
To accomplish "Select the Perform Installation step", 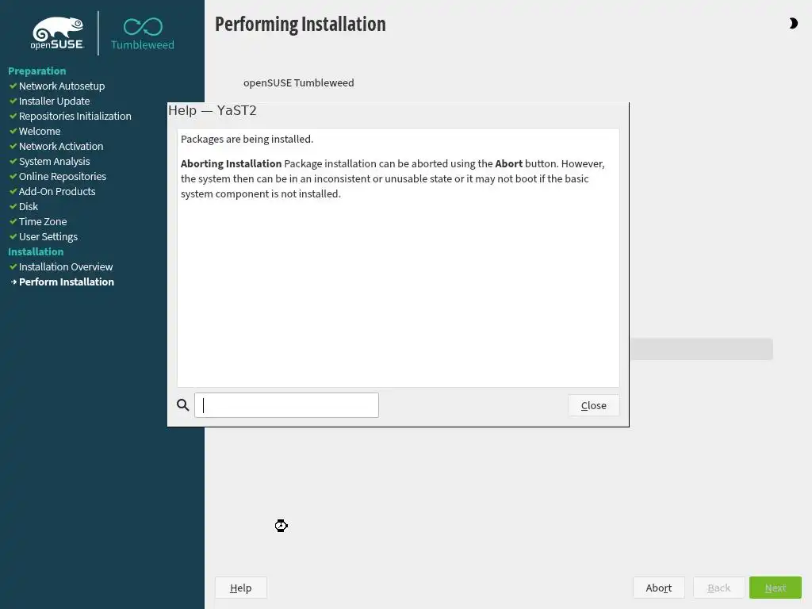I will (x=67, y=282).
